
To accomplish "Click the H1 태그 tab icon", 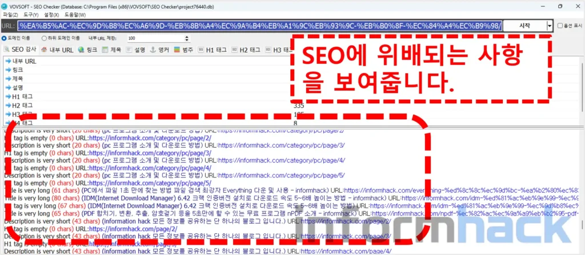I will (200, 50).
